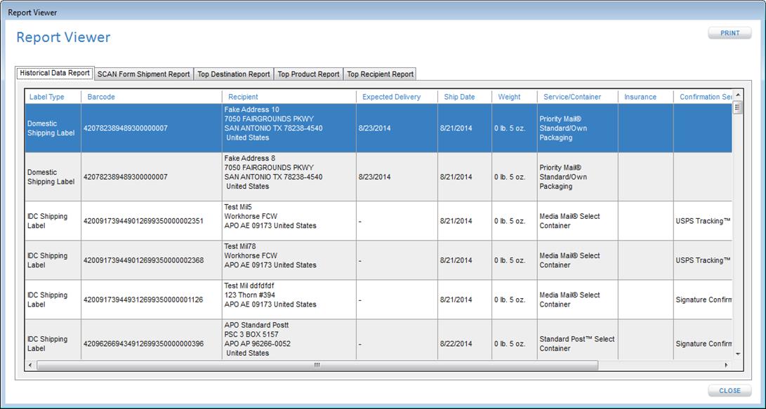Open the Top Product Report tab
Viewport: 766px width, 409px height.
coord(308,74)
